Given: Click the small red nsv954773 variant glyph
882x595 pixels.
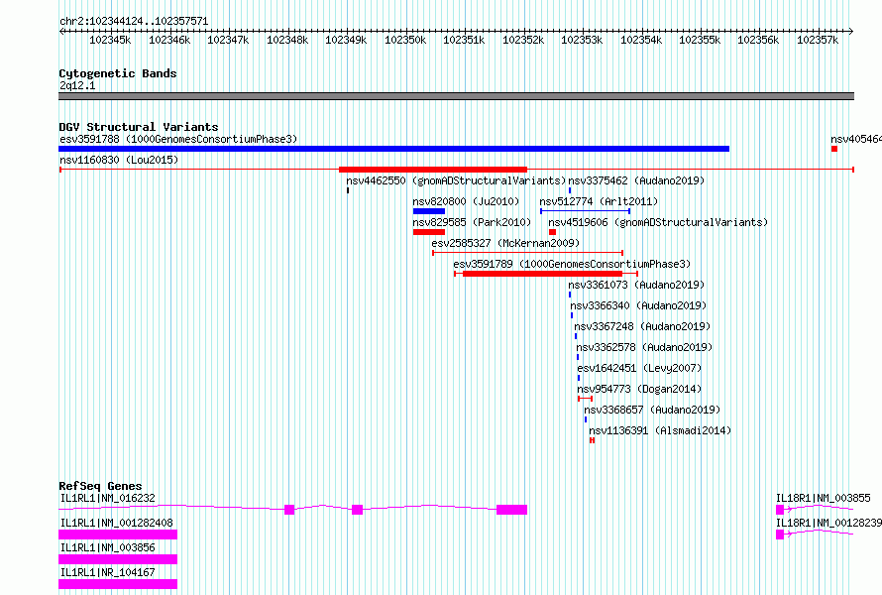Looking at the screenshot, I should [585, 399].
